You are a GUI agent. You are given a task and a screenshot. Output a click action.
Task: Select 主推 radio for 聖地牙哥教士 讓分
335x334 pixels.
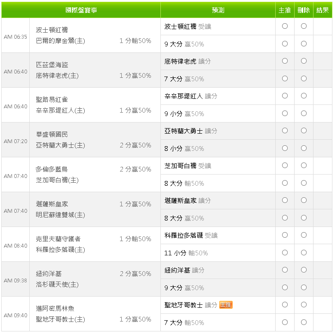[x=285, y=304]
